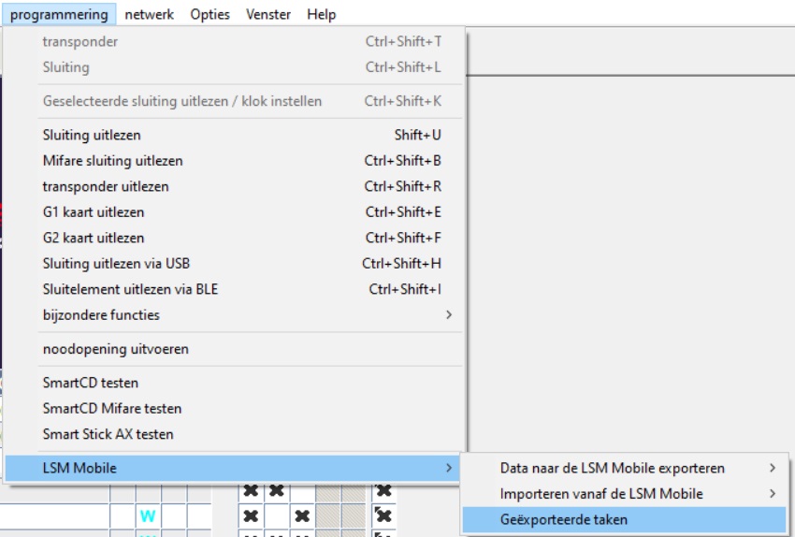
Task: Select Sluiting uitlezen menu entry
Action: point(92,136)
